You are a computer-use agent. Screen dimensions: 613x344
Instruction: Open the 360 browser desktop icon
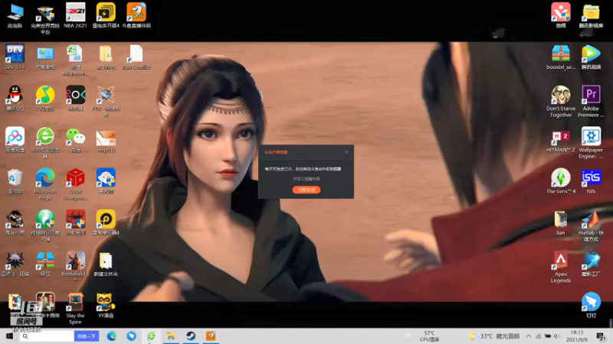(x=45, y=142)
